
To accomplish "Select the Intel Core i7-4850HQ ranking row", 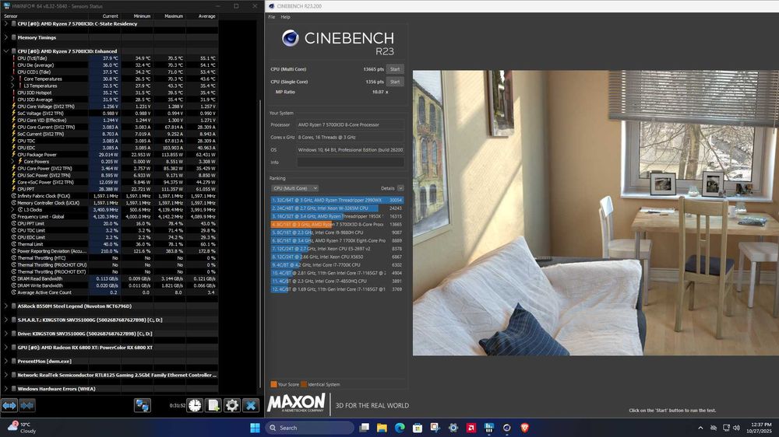I will pos(337,281).
